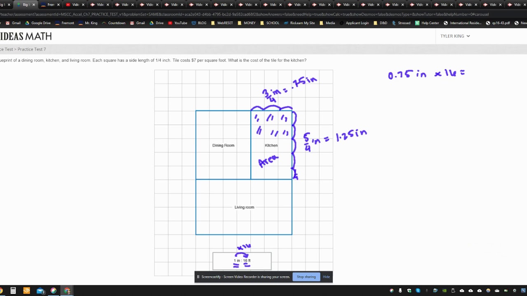Open the RioLearn My Site bookmark
Screen dimensions: 527x296
coord(299,23)
